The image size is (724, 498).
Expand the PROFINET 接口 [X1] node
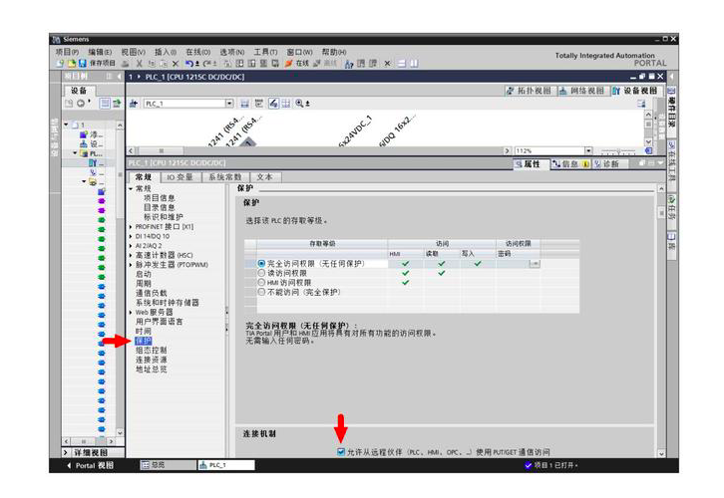[x=131, y=227]
